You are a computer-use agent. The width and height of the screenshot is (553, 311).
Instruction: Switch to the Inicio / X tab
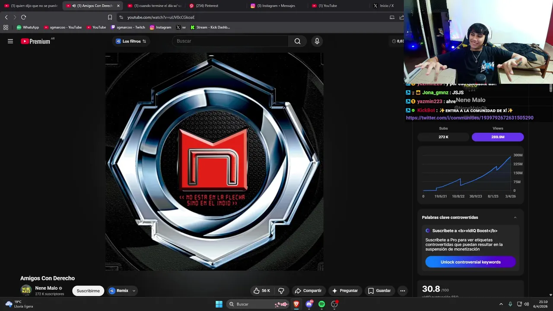(x=387, y=6)
